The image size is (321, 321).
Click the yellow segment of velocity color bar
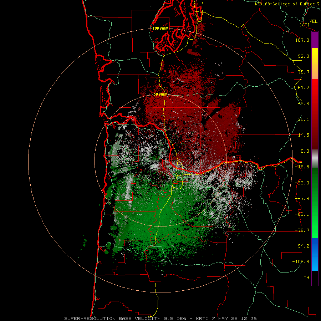315,63
